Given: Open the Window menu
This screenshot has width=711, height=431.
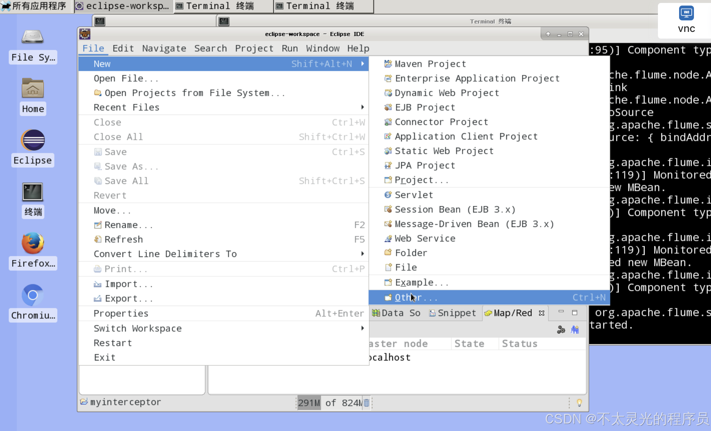Looking at the screenshot, I should (322, 48).
